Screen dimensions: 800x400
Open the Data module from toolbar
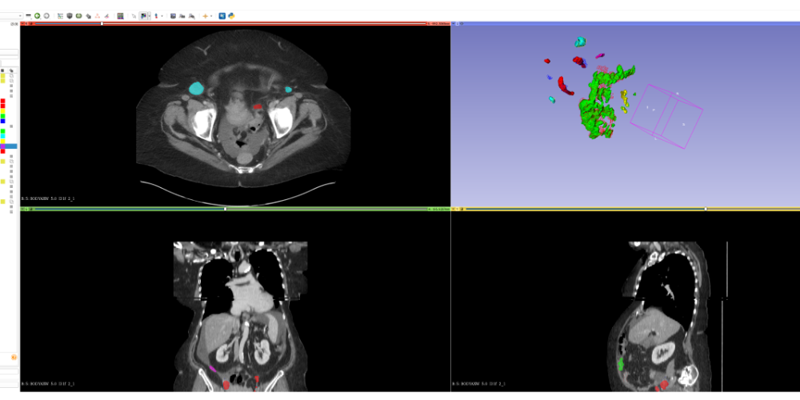[60, 16]
